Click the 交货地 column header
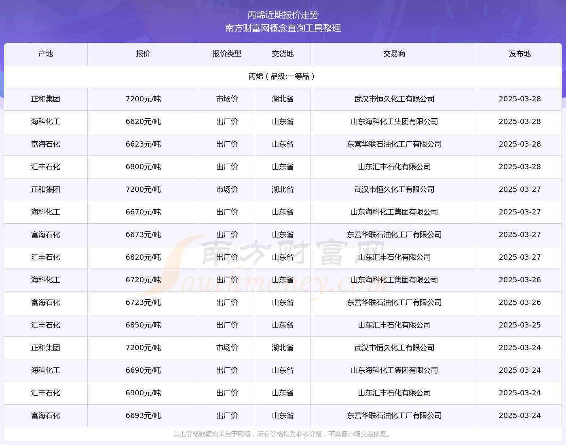The image size is (566, 445). pos(283,54)
